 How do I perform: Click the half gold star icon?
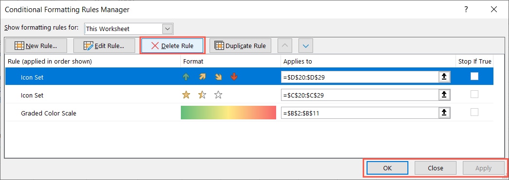click(x=202, y=95)
